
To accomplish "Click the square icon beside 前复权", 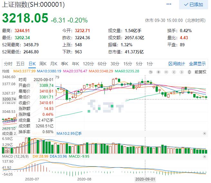I will [x=190, y=72].
